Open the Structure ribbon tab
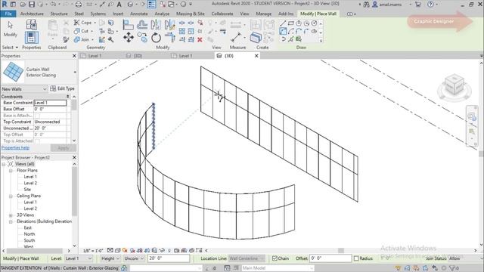This screenshot has height=272, width=484. pyautogui.click(x=59, y=14)
